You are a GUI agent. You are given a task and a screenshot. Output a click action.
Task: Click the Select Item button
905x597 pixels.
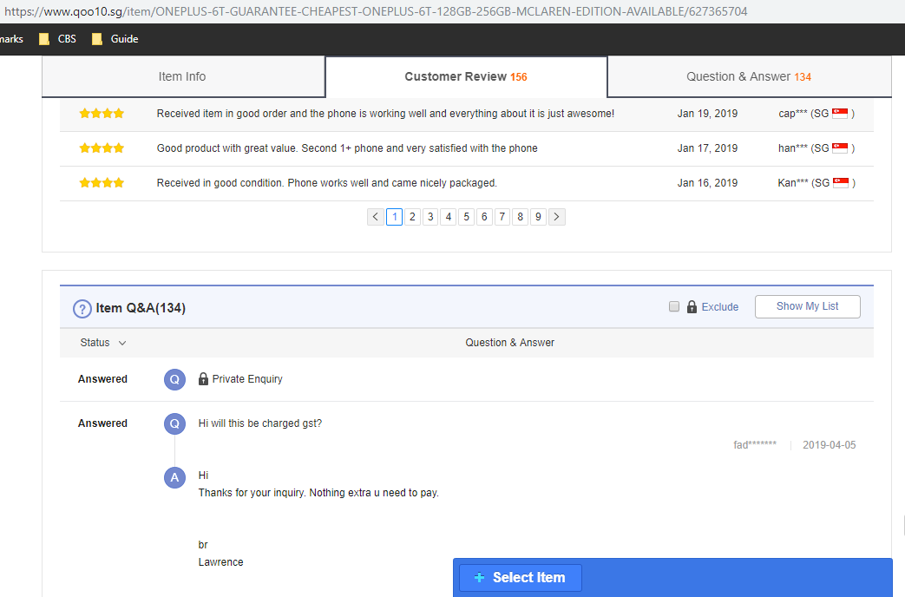click(x=520, y=577)
